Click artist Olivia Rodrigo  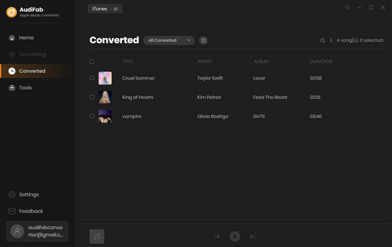point(213,116)
